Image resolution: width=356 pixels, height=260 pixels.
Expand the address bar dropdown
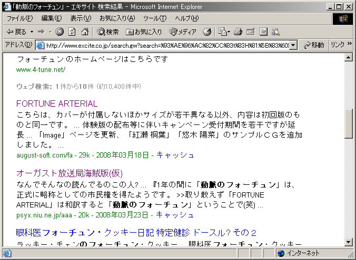pos(293,45)
